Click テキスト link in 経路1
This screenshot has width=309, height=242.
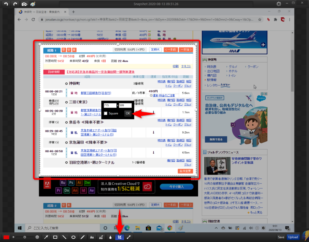click(186, 66)
